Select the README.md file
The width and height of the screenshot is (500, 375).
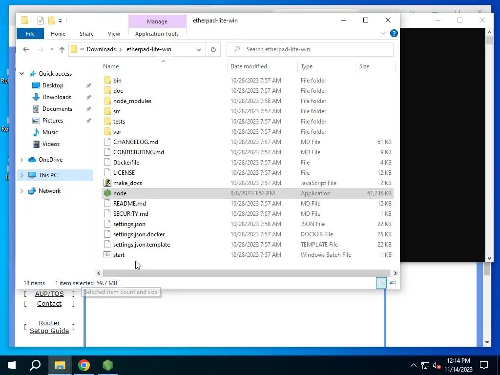coord(129,204)
